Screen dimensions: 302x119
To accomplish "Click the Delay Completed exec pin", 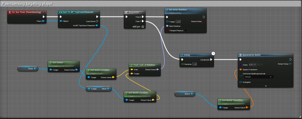I will pos(211,59).
